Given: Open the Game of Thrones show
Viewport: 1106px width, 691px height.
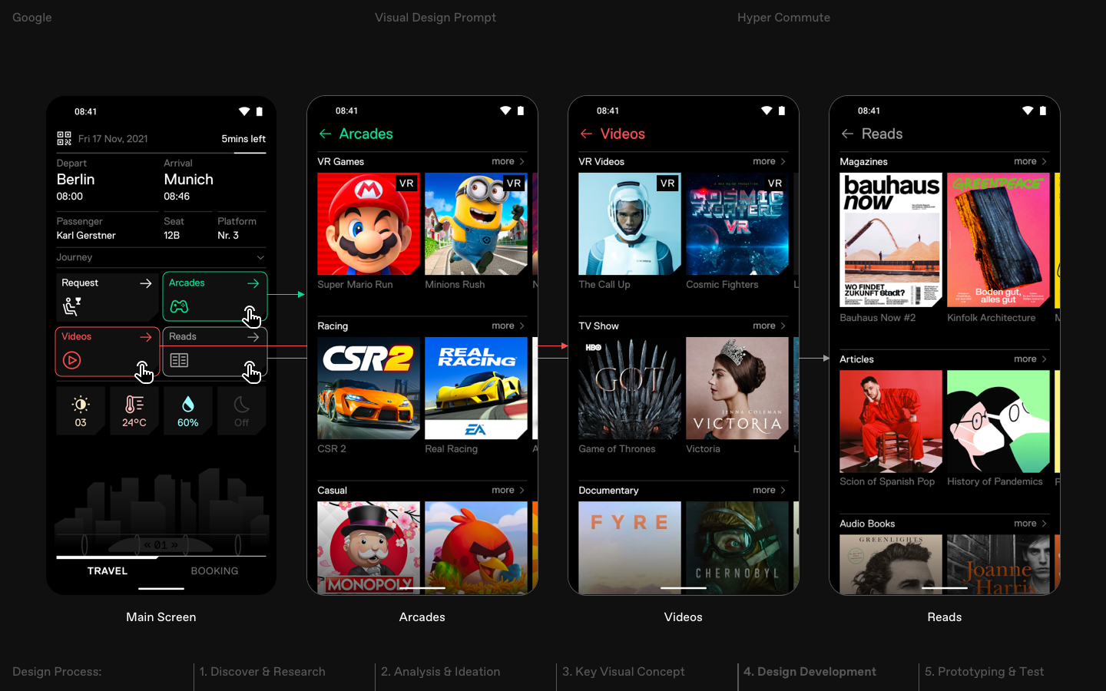Looking at the screenshot, I should click(x=630, y=388).
